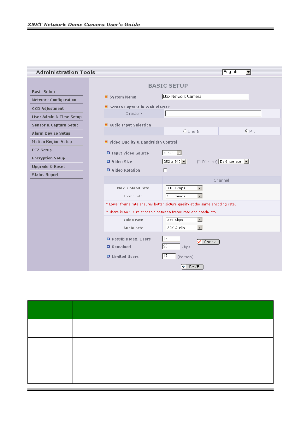Click the 1:1 relationship note text
Viewport: 301px width, 426px height.
(162, 212)
